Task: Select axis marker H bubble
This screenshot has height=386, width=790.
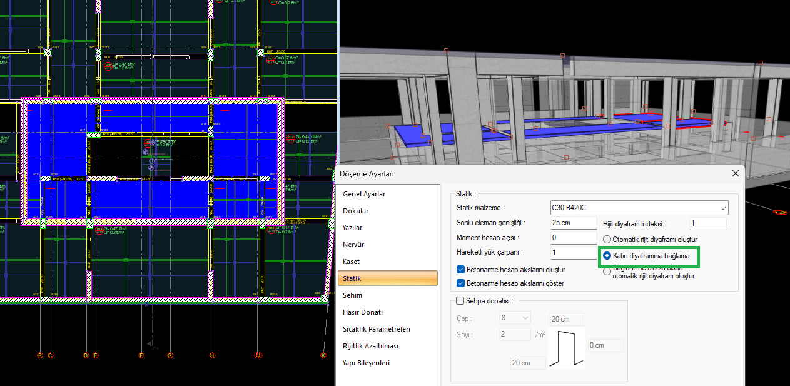Action: tap(213, 355)
